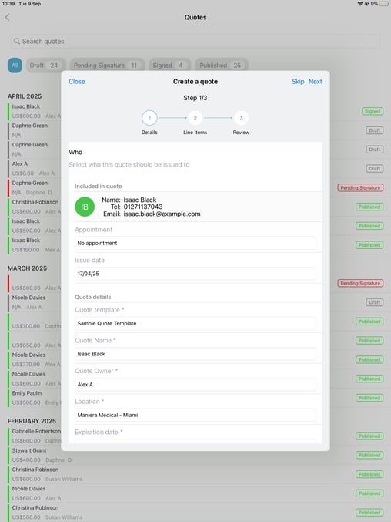Close the Create a quote dialog
Screen dimensions: 391x522
tap(77, 82)
